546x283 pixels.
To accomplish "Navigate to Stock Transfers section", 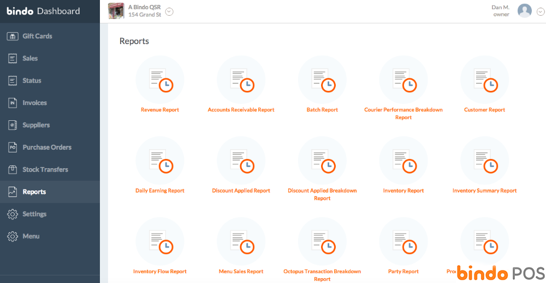I will [x=45, y=170].
